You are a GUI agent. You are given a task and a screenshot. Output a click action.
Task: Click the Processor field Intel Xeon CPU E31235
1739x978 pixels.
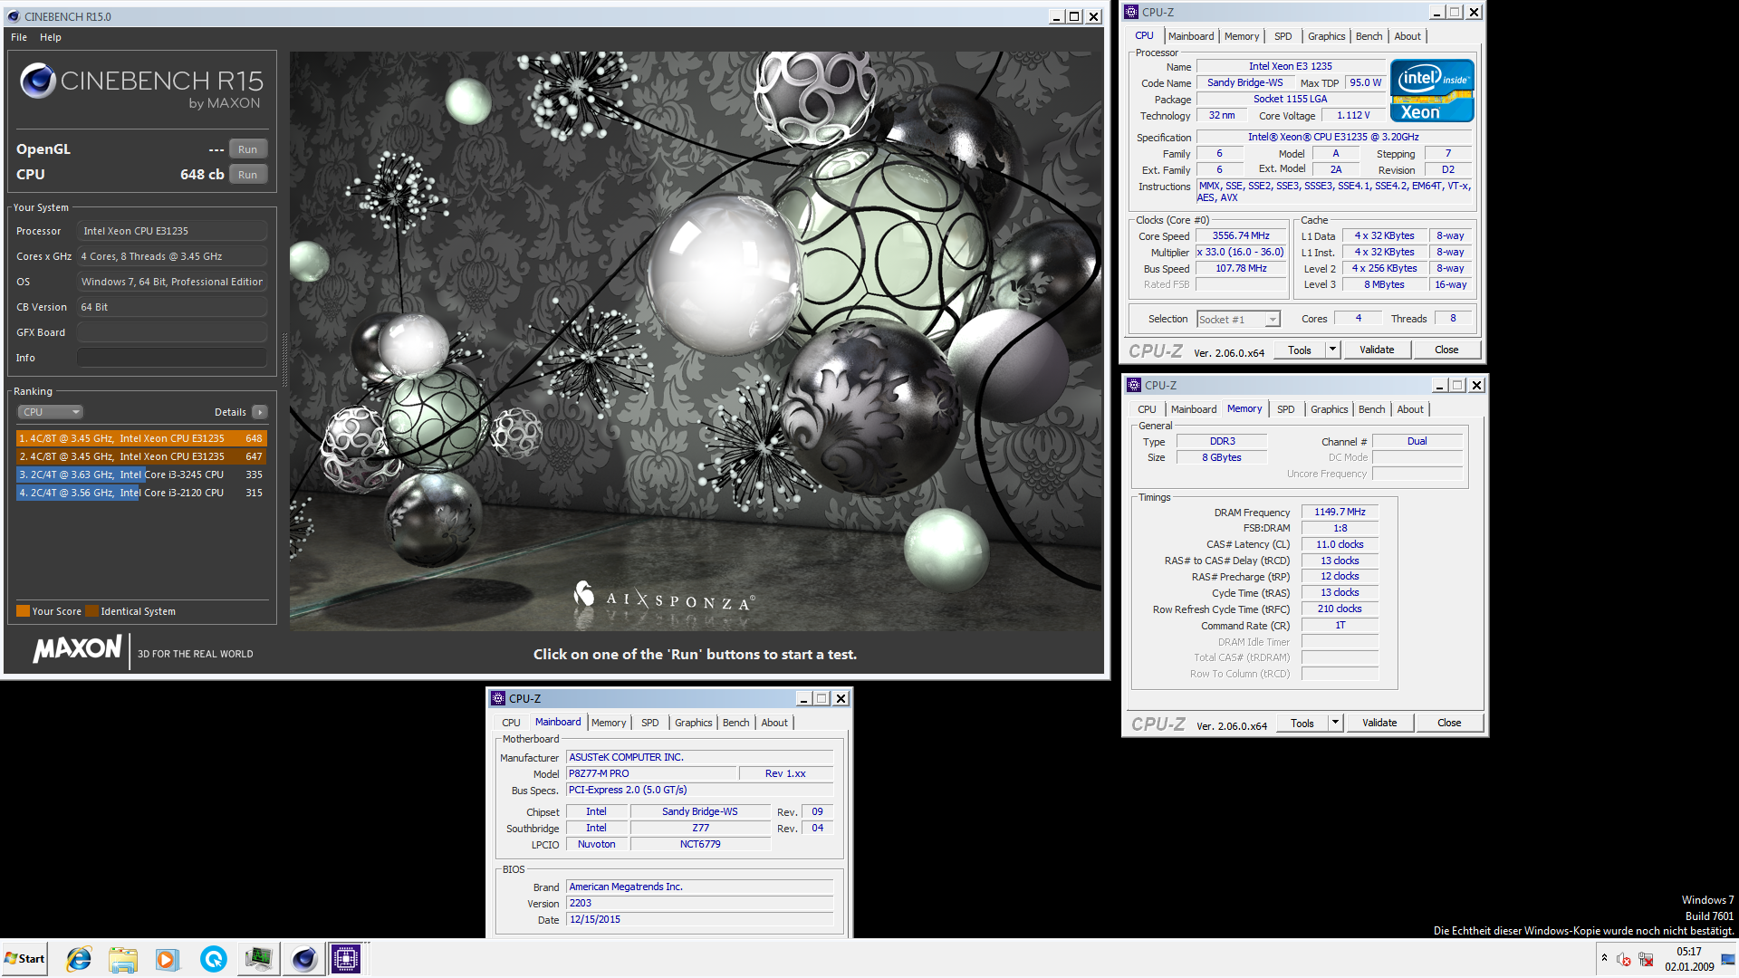[x=172, y=231]
